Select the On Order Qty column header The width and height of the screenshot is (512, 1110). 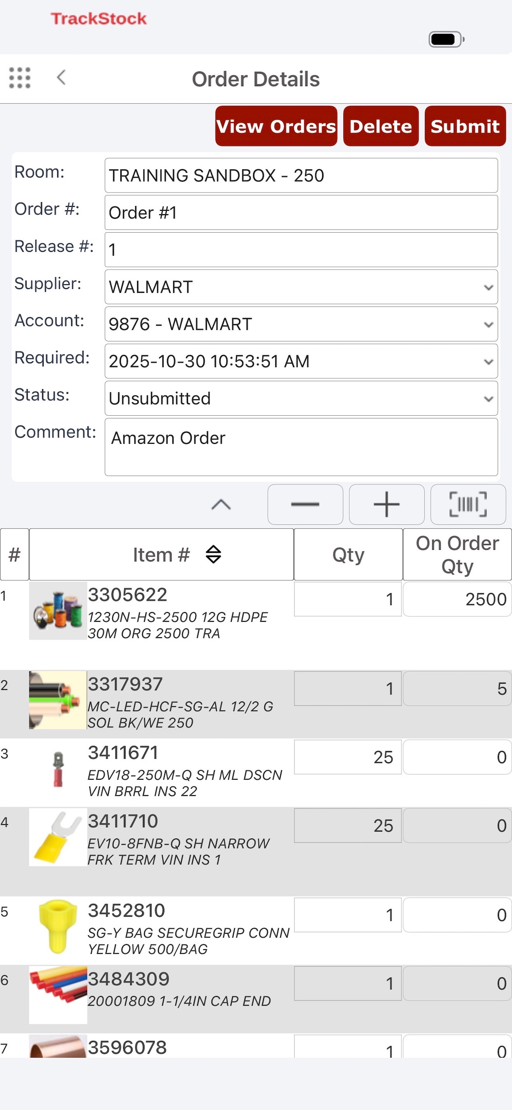tap(457, 555)
